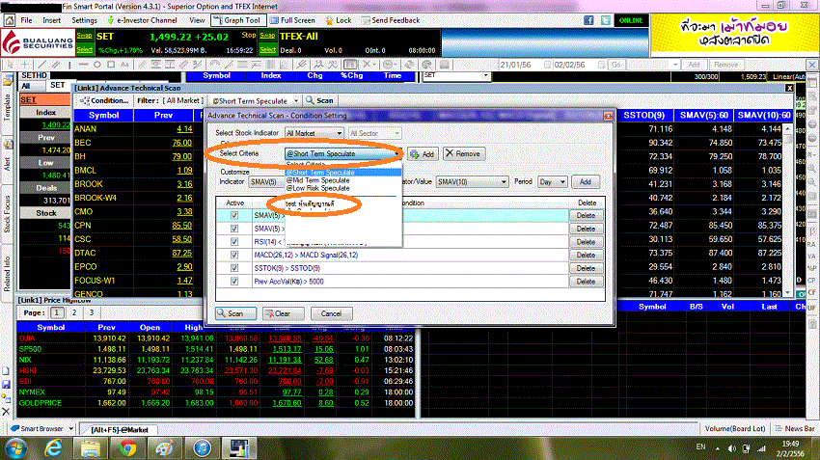Choose @Short Term Speculate highlighted list entry
The height and width of the screenshot is (460, 820).
[343, 173]
